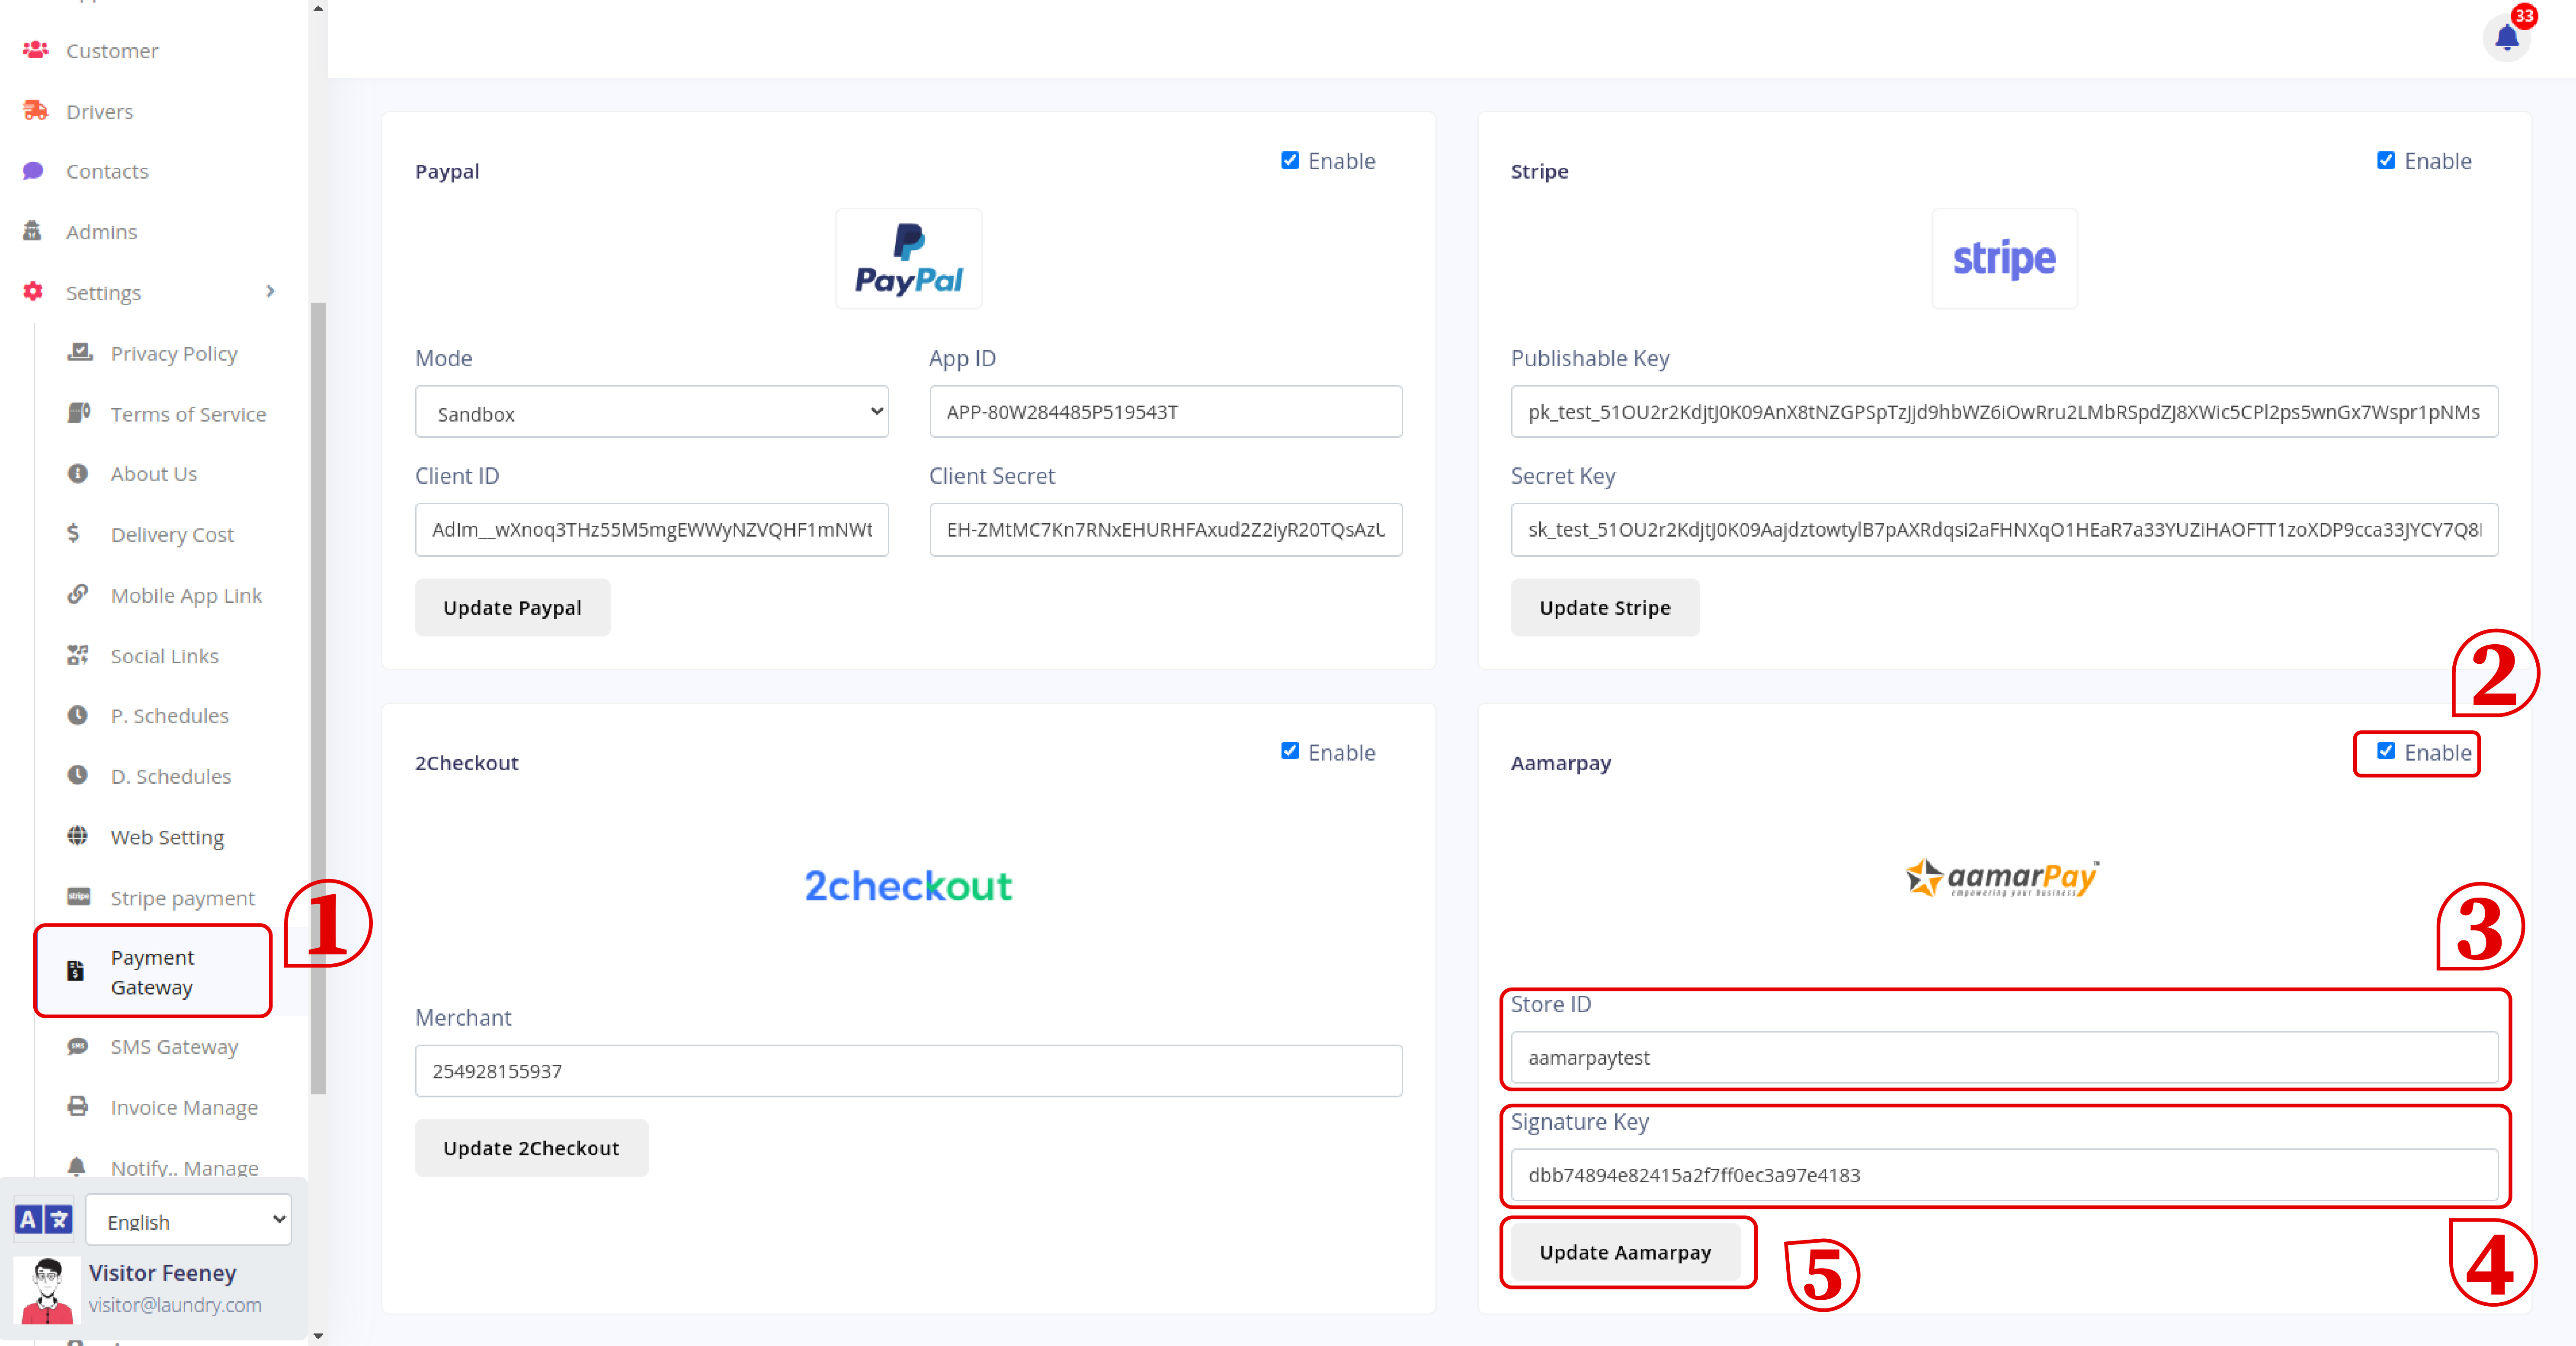Screen dimensions: 2576x1346
Task: Click the Social Links icon
Action: [x=78, y=655]
